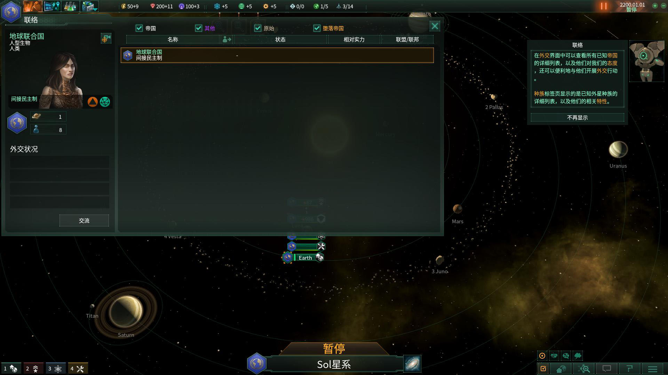Click 不再显示 dismiss tutorial button
Screen dimensions: 668x375
click(577, 117)
